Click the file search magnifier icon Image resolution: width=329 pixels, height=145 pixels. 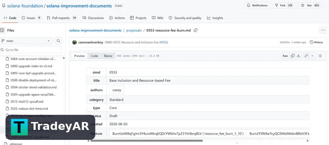(58, 41)
